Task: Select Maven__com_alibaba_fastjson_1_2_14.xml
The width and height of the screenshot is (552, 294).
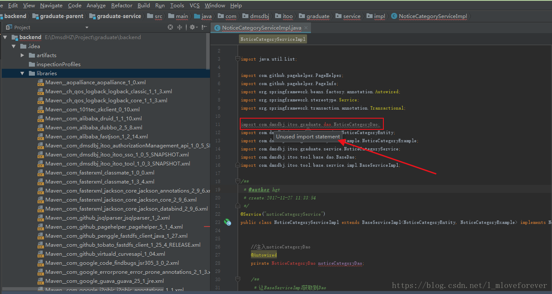Action: pyautogui.click(x=97, y=137)
